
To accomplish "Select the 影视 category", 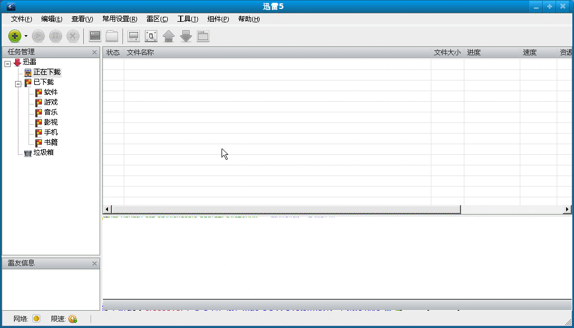I will pyautogui.click(x=51, y=122).
